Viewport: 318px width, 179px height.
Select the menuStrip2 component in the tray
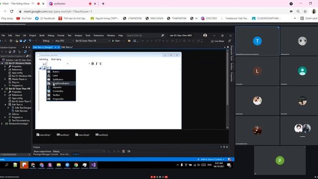(82, 135)
